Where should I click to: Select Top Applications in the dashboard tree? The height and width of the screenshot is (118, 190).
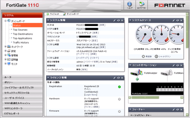click(23, 38)
